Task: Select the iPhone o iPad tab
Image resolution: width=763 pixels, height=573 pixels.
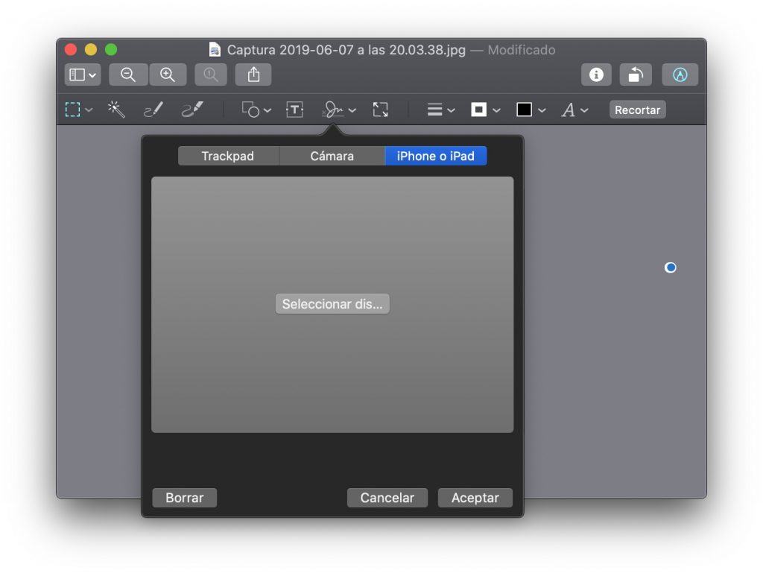Action: pyautogui.click(x=435, y=156)
